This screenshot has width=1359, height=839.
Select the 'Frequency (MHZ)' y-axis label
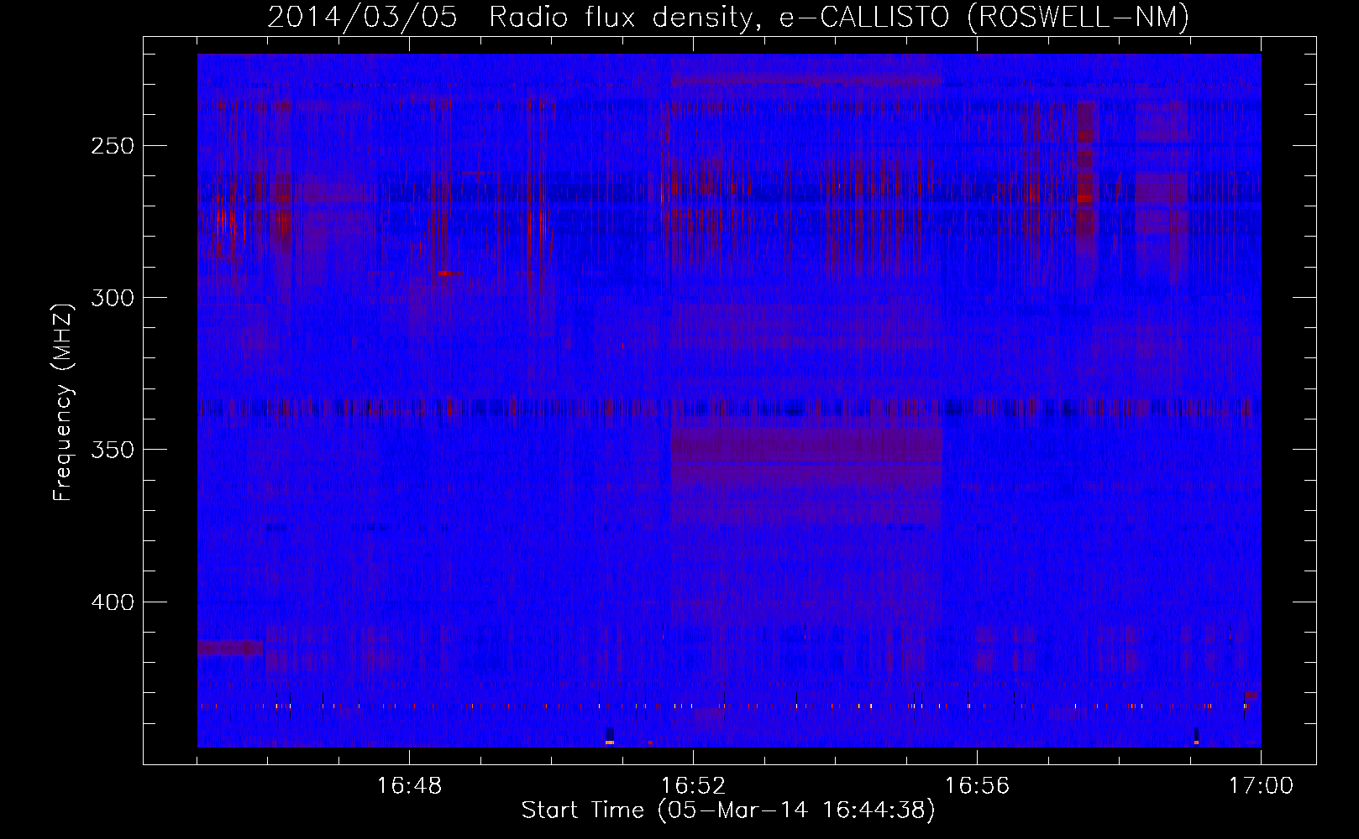coord(63,402)
